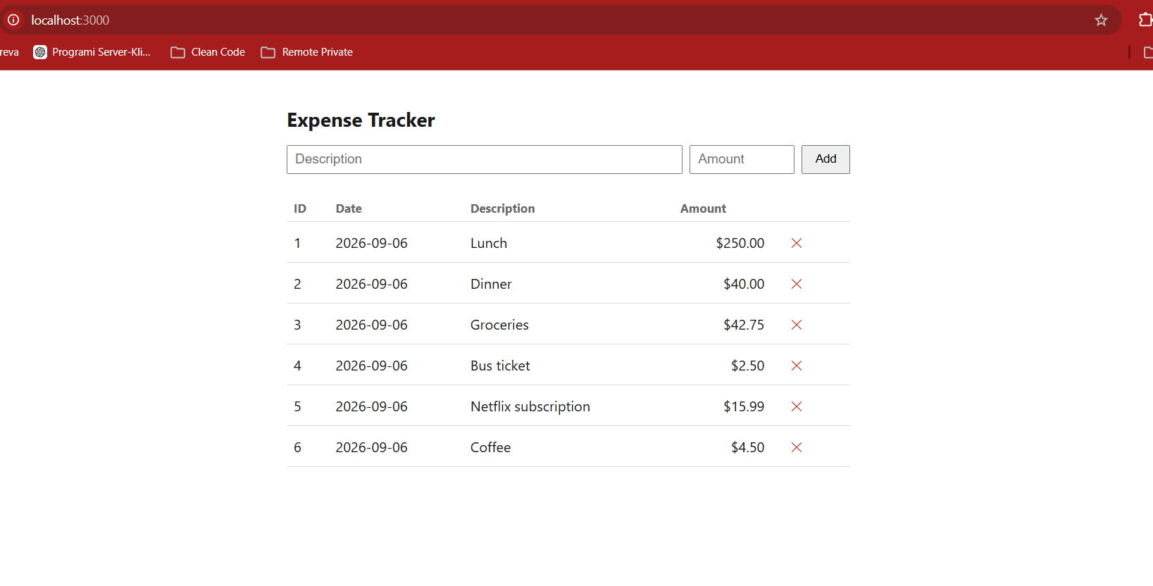The image size is (1153, 586).
Task: Focus the Description input field
Action: 485,159
